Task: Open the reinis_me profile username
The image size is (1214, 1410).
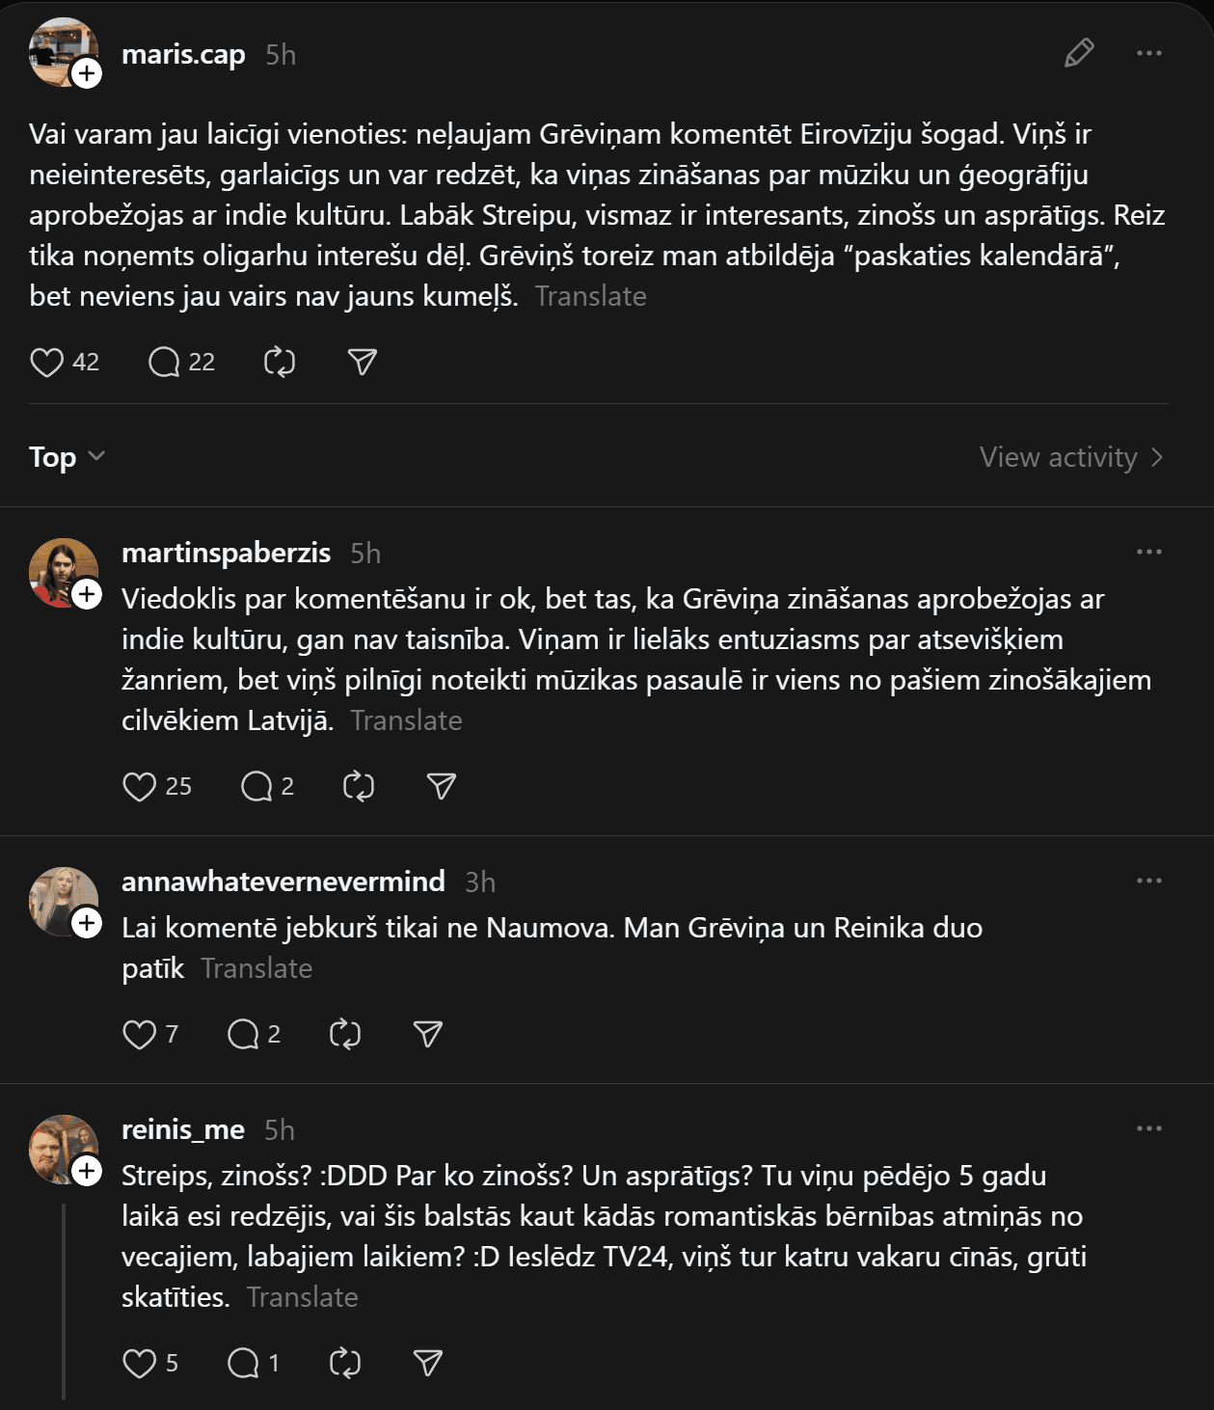Action: pyautogui.click(x=183, y=1129)
